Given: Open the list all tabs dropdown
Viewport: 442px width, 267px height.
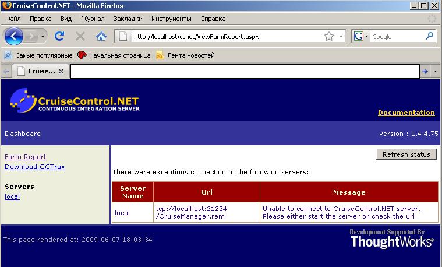Looking at the screenshot, I should (435, 71).
